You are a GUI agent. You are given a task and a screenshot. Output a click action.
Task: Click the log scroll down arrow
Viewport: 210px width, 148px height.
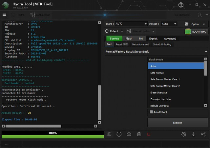coord(99,122)
